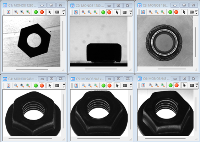This screenshot has height=142, width=200.
Task: Minimize the C6: MONO8 948 window
Action: pos(175,78)
